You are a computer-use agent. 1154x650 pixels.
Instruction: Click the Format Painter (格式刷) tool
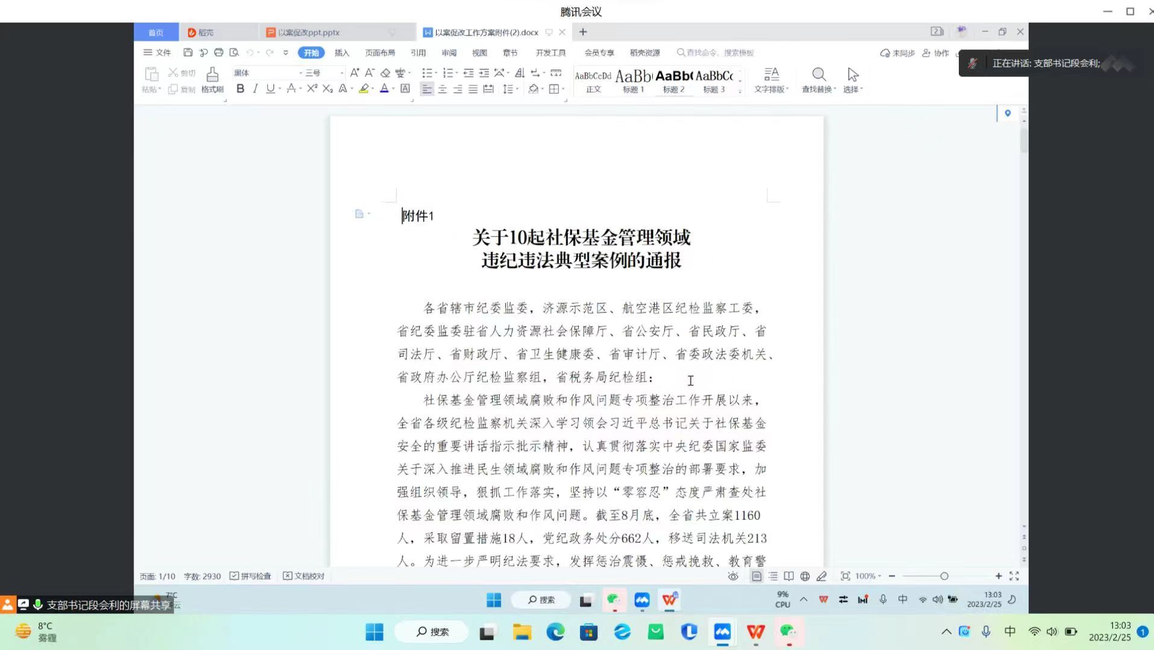pyautogui.click(x=212, y=79)
